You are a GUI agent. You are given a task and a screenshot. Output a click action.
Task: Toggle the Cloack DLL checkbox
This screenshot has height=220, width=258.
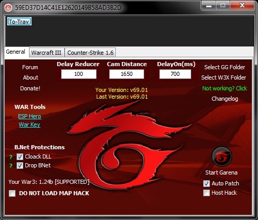[20, 156]
